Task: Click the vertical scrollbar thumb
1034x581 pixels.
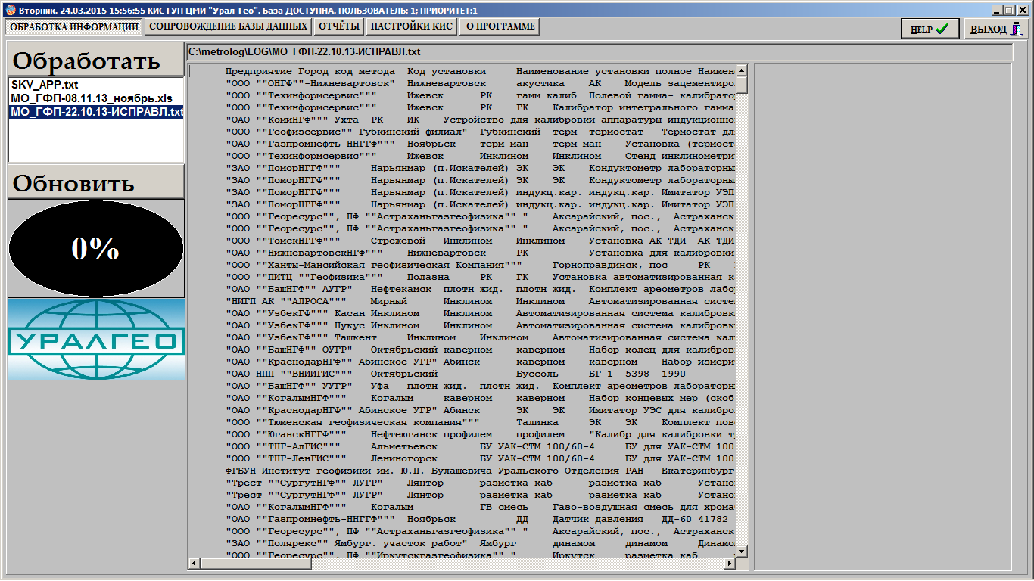Action: click(742, 85)
